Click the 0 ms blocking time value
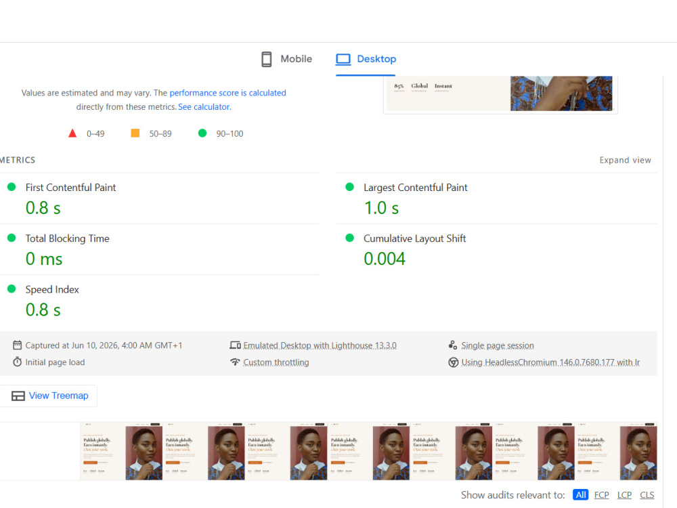Screen dimensions: 677x508 (43, 259)
